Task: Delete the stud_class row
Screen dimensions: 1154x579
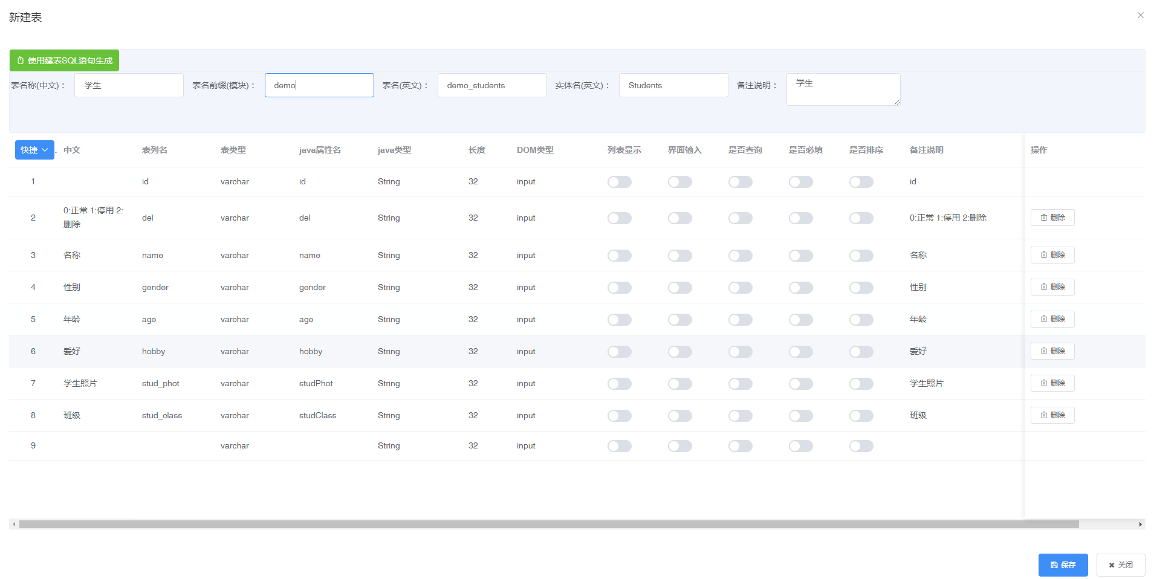Action: pyautogui.click(x=1052, y=415)
